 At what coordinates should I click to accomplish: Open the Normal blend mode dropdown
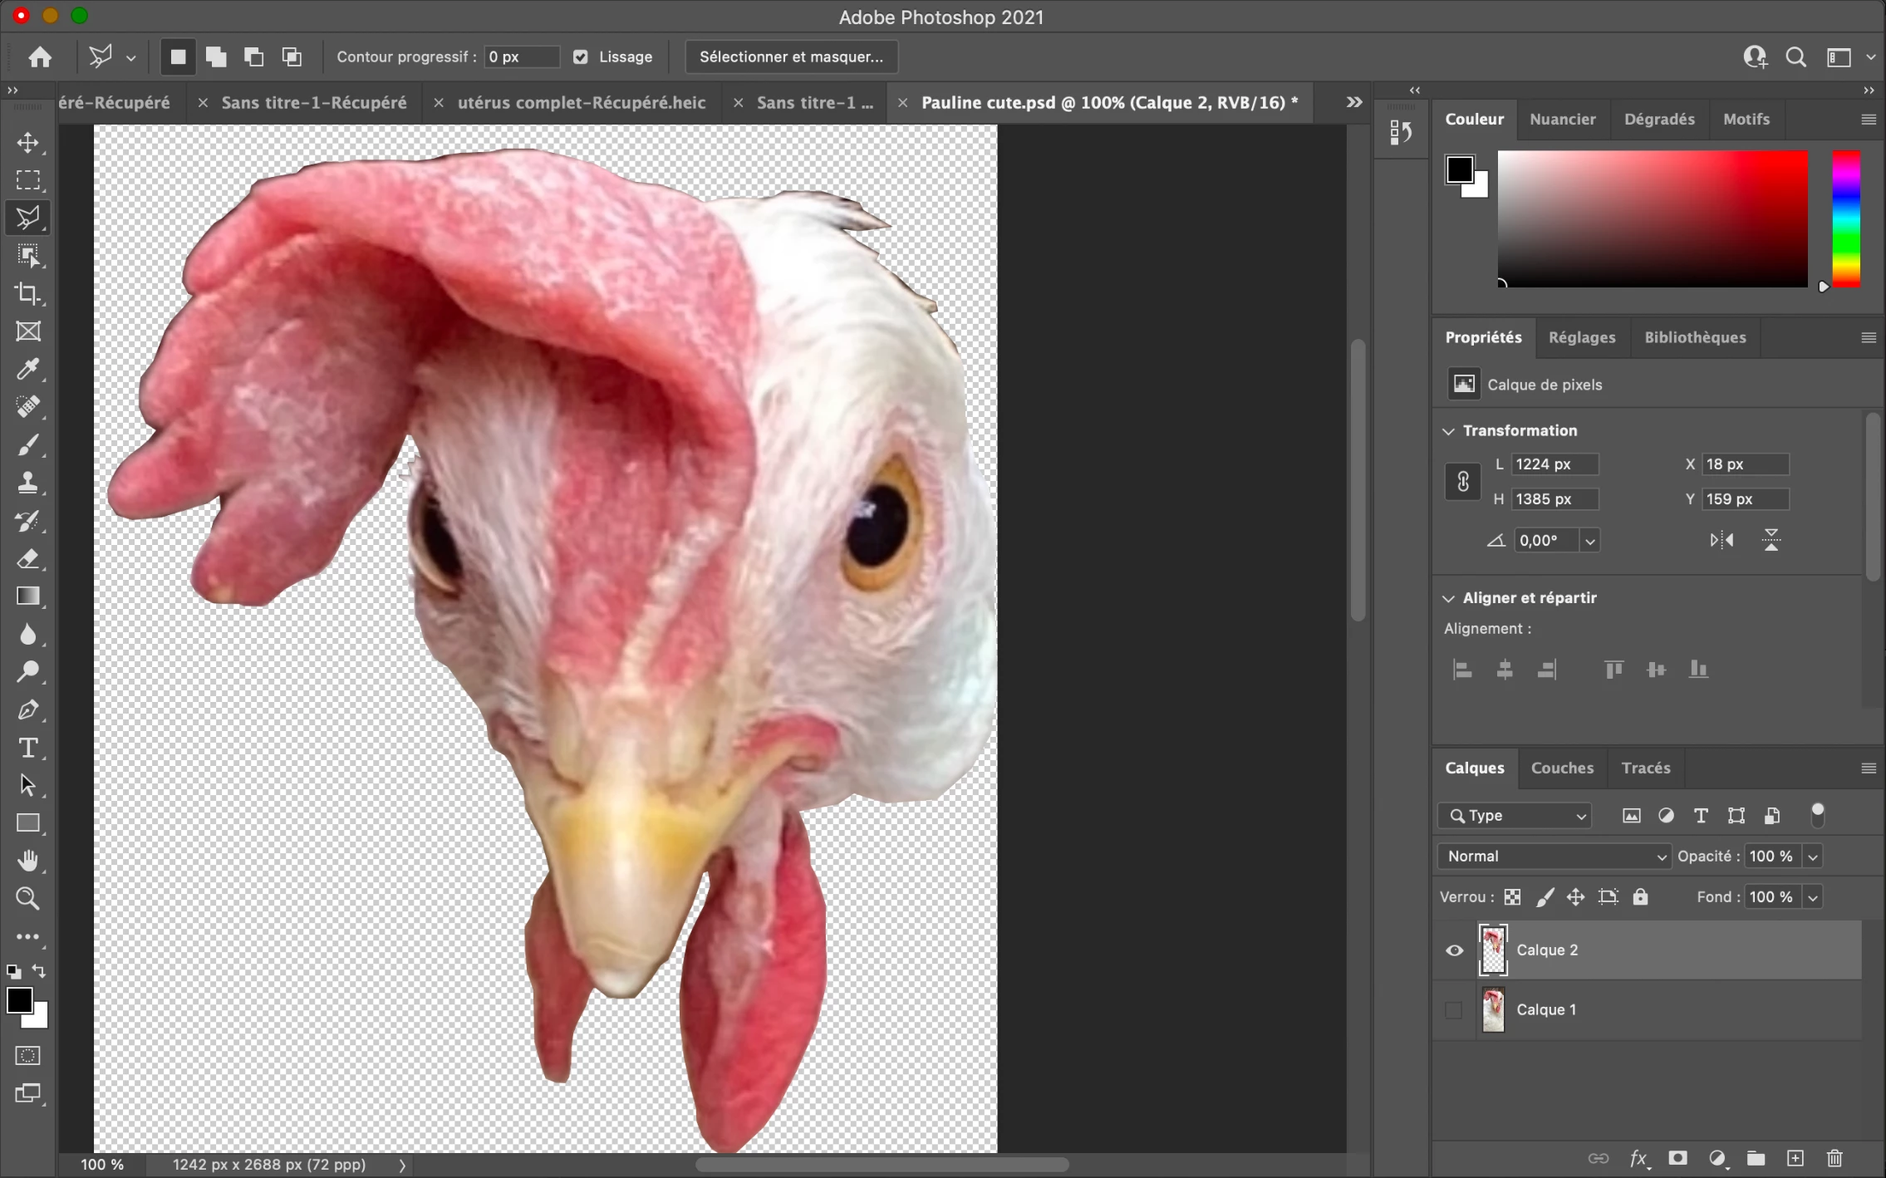click(x=1554, y=857)
